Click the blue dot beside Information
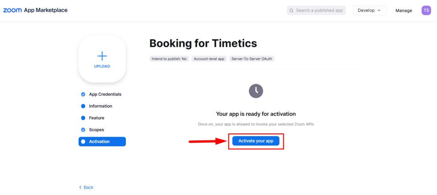437x195 pixels. coord(83,106)
